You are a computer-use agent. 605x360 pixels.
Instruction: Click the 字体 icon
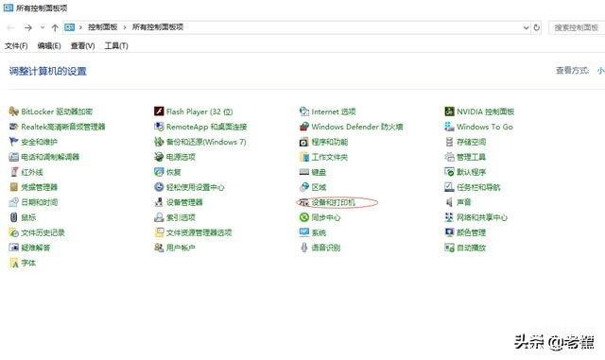click(x=13, y=263)
